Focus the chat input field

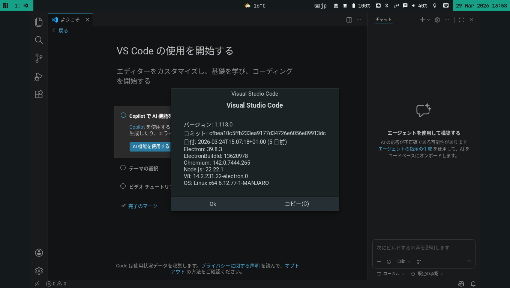(424, 248)
